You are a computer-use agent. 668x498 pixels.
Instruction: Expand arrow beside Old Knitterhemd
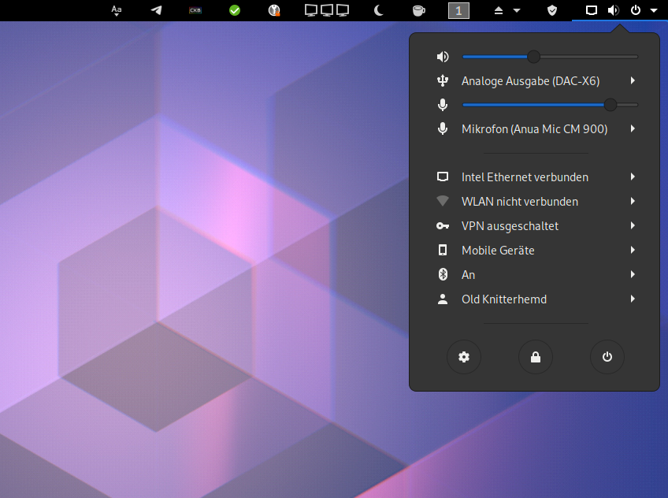coord(633,299)
